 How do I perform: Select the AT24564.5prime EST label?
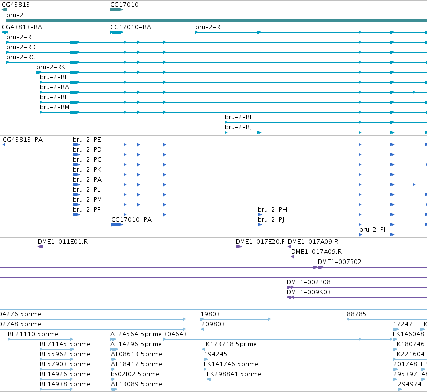pyautogui.click(x=136, y=334)
